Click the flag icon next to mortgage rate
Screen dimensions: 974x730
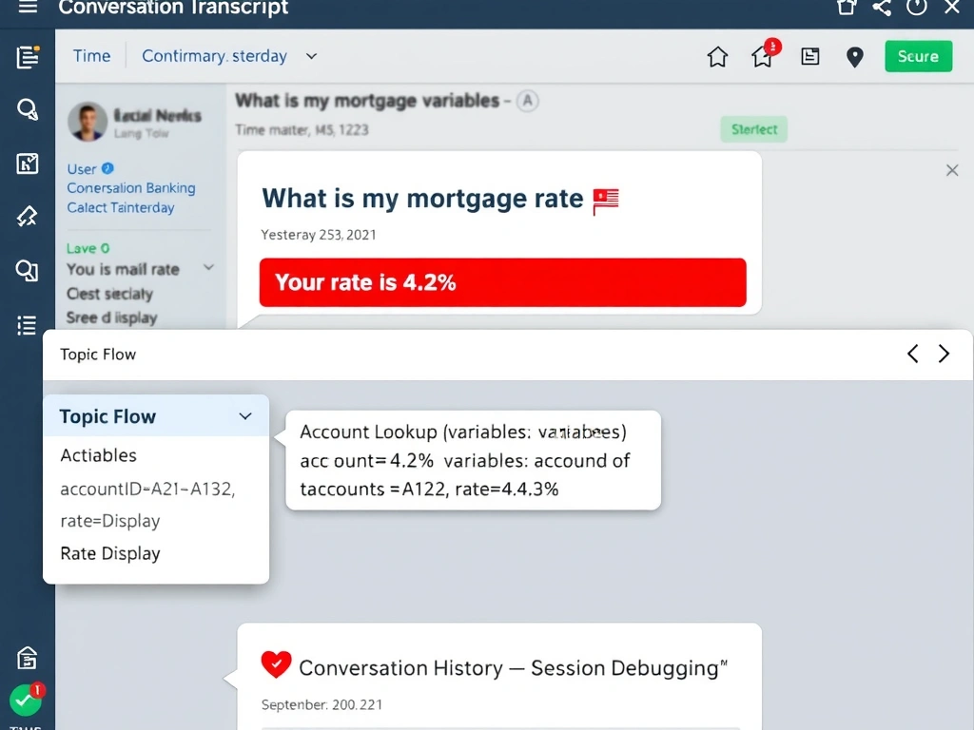(x=606, y=202)
